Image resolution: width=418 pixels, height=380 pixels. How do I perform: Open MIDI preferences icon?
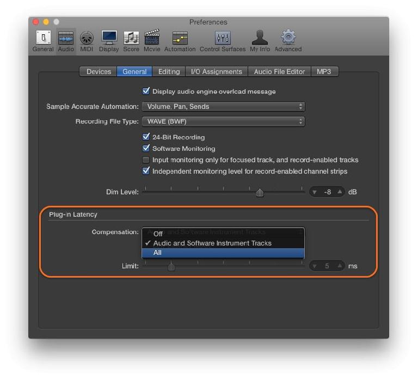point(87,41)
